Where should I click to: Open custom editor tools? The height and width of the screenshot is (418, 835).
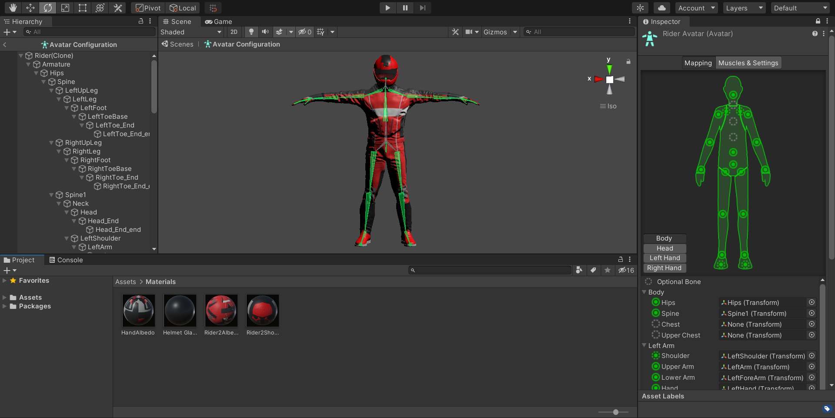117,8
